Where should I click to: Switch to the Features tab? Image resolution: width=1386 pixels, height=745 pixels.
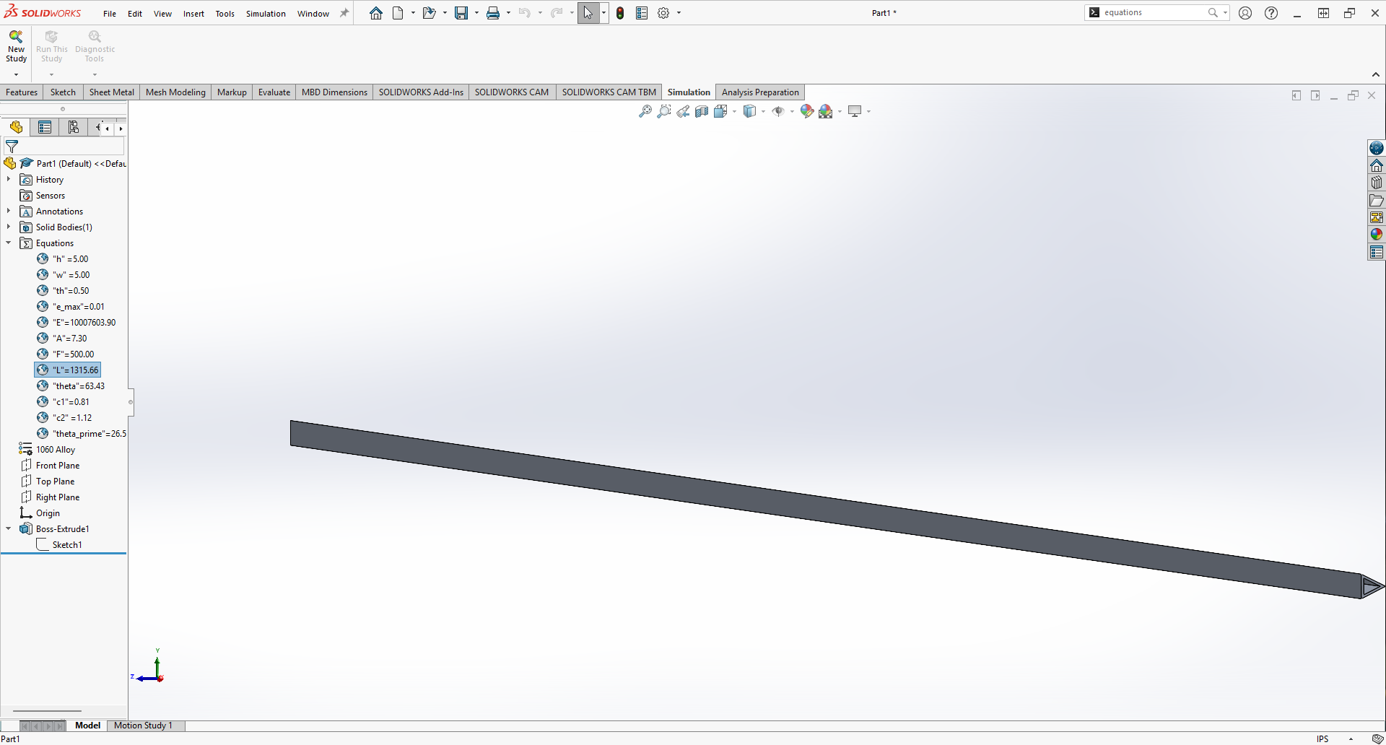[x=22, y=92]
